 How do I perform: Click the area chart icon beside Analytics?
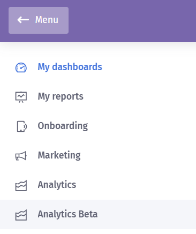[21, 185]
